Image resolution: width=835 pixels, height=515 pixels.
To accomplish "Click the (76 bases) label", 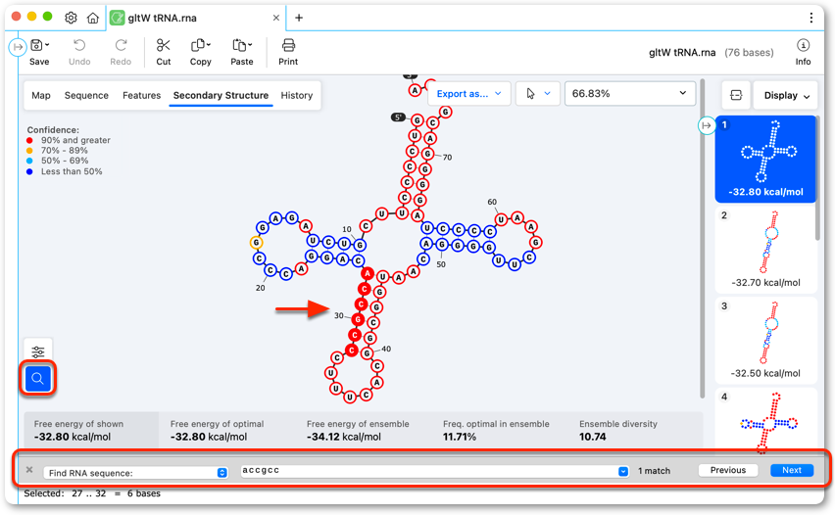I will tap(749, 52).
